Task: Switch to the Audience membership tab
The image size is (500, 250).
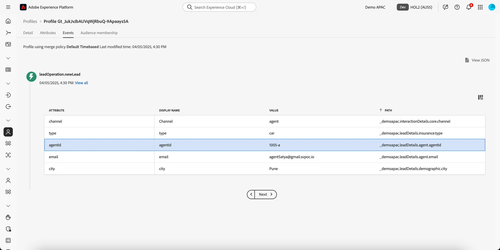Action: point(99,33)
